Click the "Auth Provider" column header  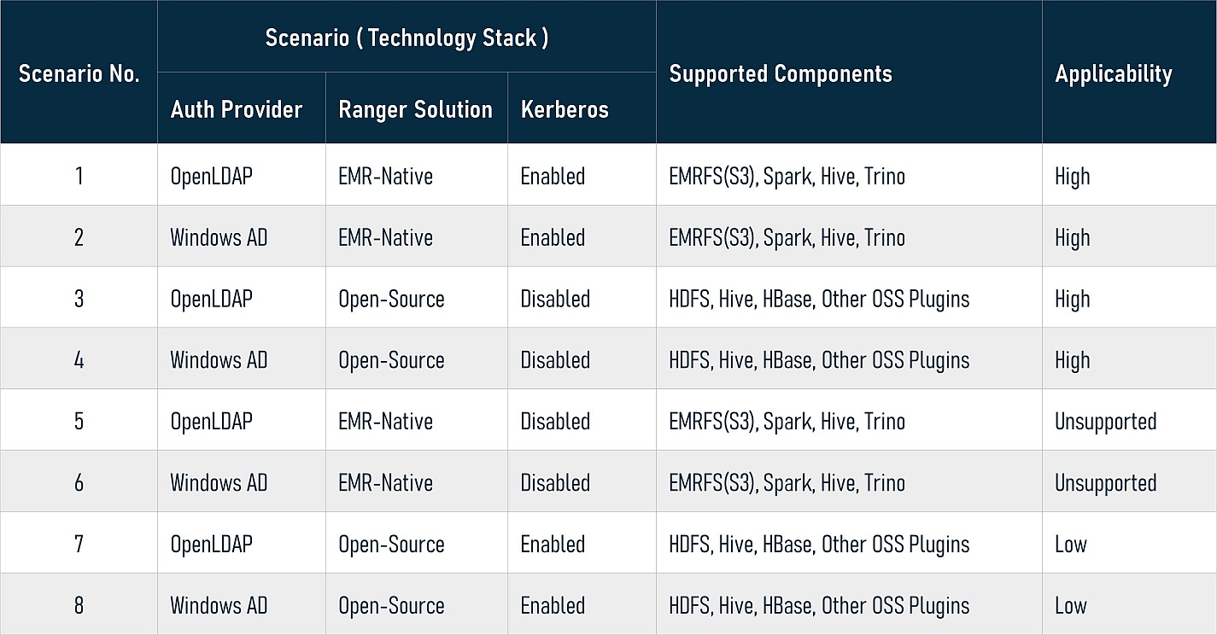(237, 109)
